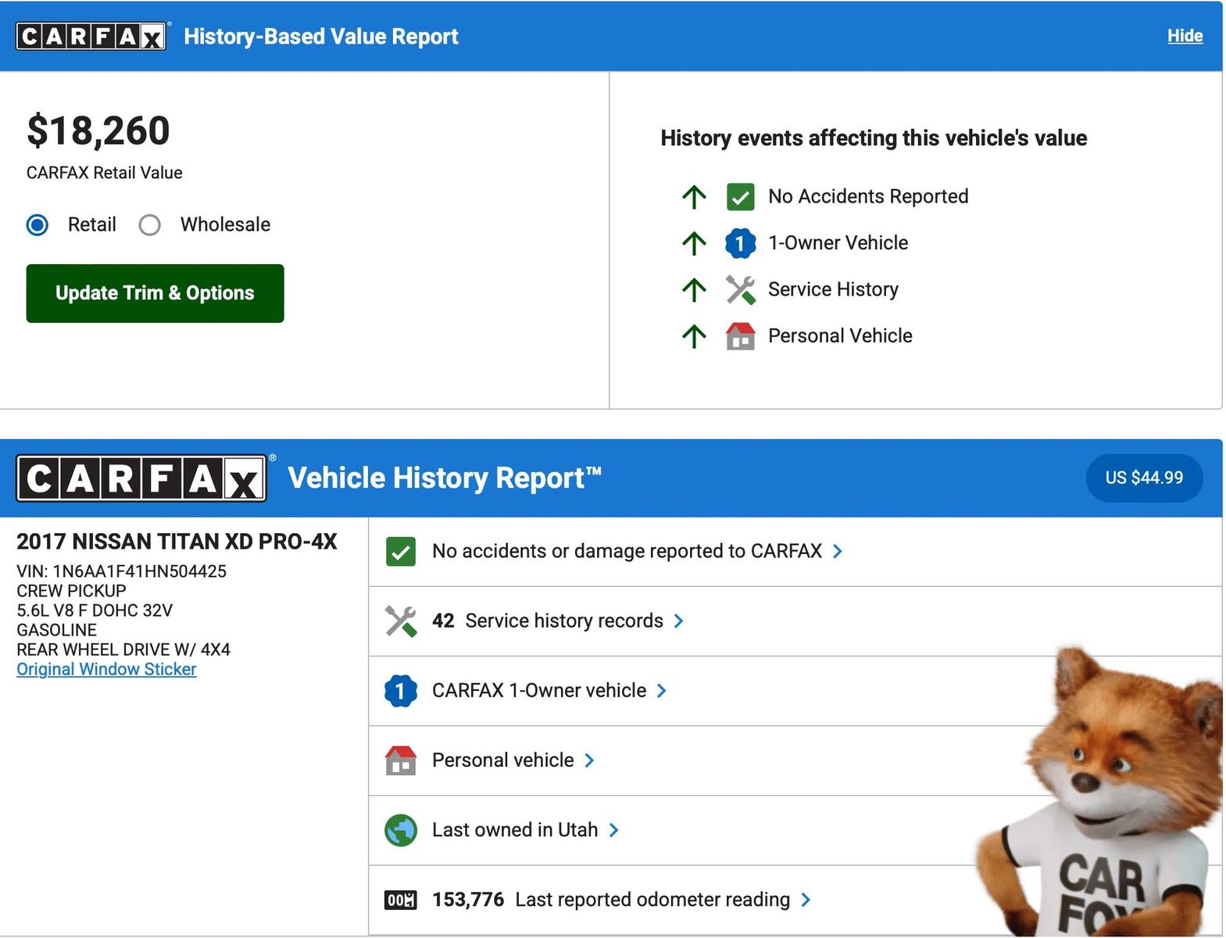Viewport: 1226px width, 938px height.
Task: Click the US $44.99 price badge
Action: [x=1143, y=478]
